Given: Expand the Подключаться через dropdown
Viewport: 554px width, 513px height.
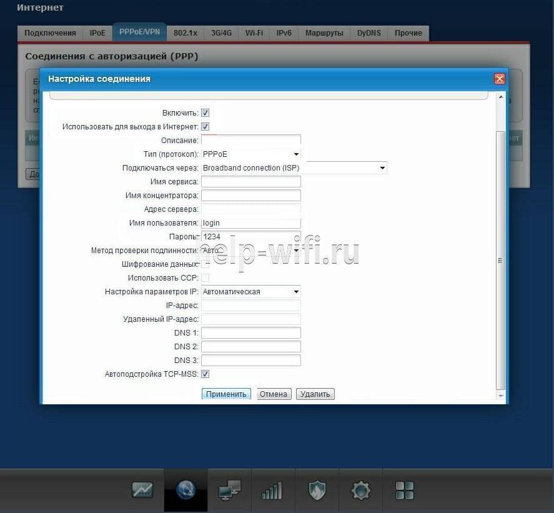Looking at the screenshot, I should pos(294,168).
